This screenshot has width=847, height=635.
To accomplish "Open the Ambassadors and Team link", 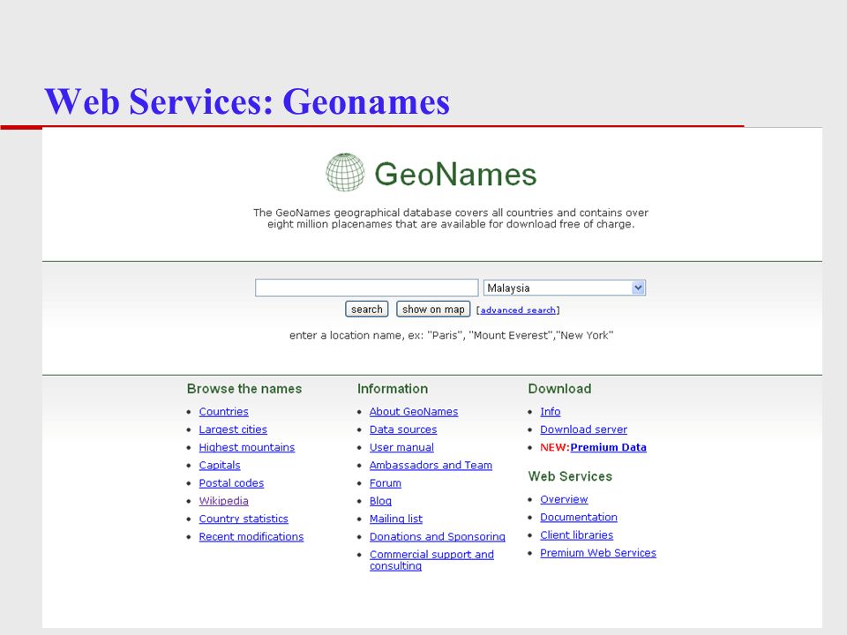I will (431, 465).
